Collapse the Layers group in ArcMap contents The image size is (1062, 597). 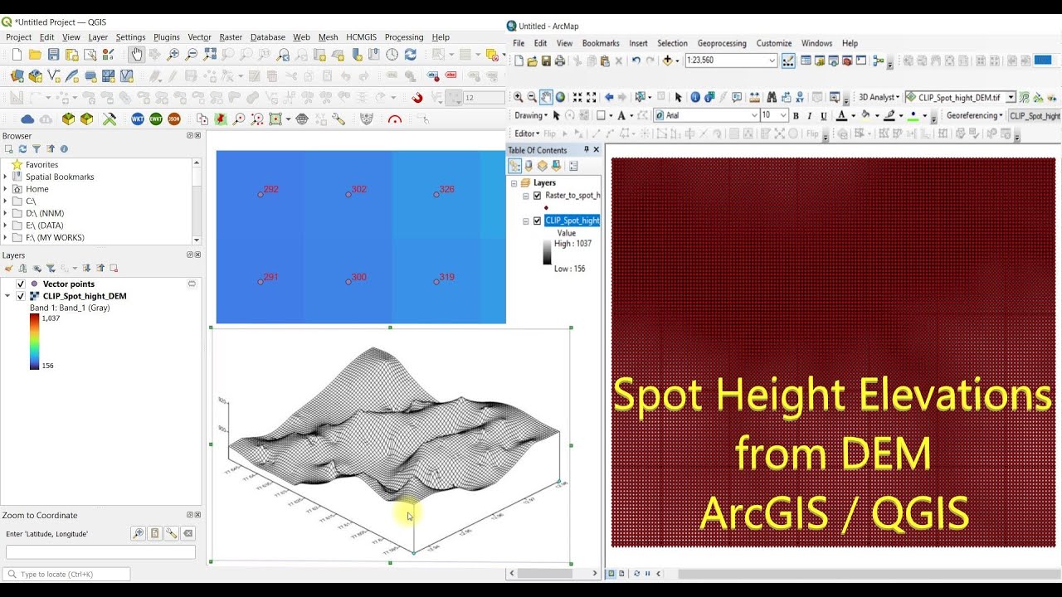(x=514, y=183)
